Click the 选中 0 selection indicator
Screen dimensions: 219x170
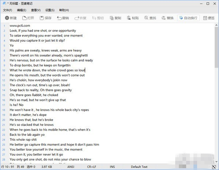(x=31, y=167)
